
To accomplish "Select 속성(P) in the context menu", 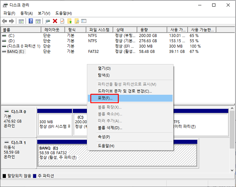I will (x=104, y=137).
